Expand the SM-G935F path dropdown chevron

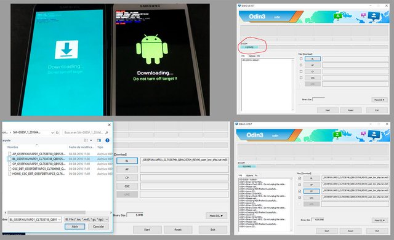coord(52,132)
